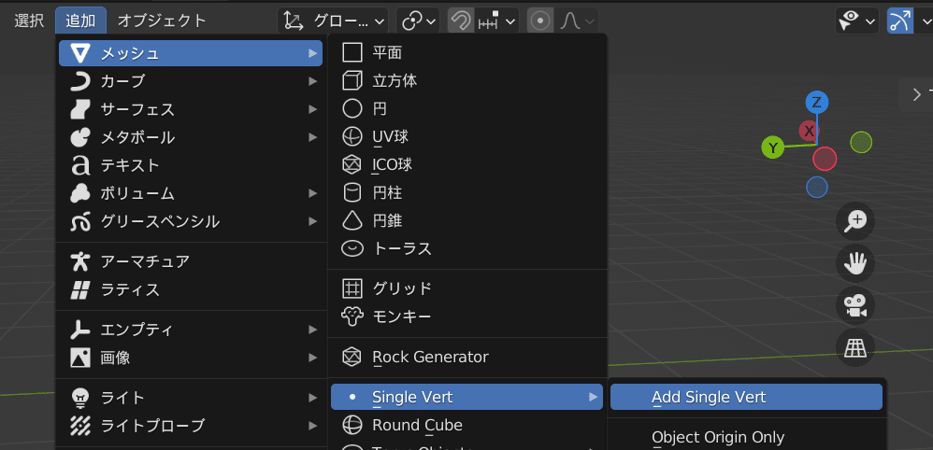
Task: Add a モンキー mesh
Action: (x=467, y=316)
